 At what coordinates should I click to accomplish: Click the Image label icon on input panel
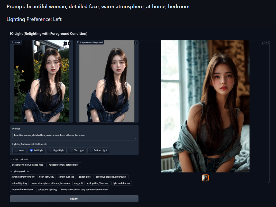(13, 42)
